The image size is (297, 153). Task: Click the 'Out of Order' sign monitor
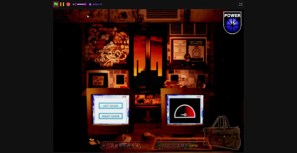click(98, 80)
